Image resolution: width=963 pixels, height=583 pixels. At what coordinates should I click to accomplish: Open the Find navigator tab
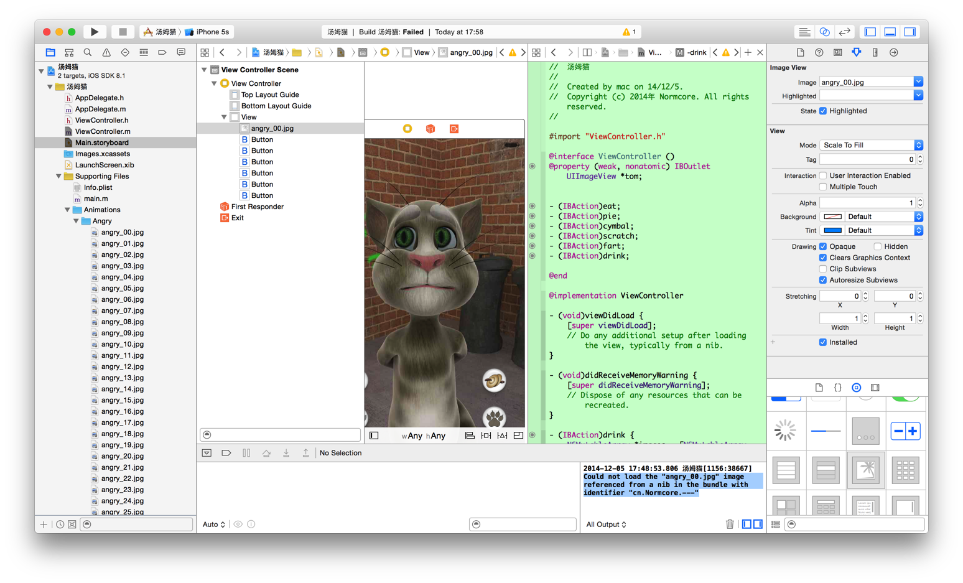point(88,52)
